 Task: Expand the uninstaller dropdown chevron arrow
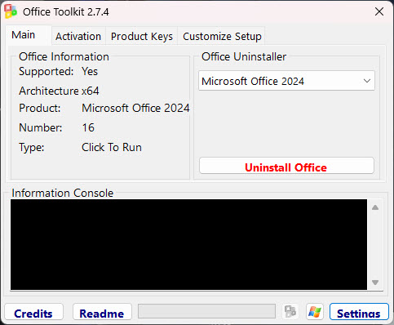tap(367, 81)
